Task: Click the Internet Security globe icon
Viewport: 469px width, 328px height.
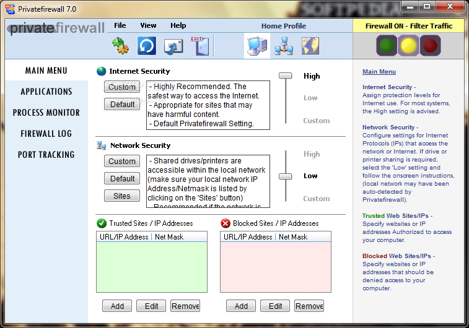Action: (102, 71)
